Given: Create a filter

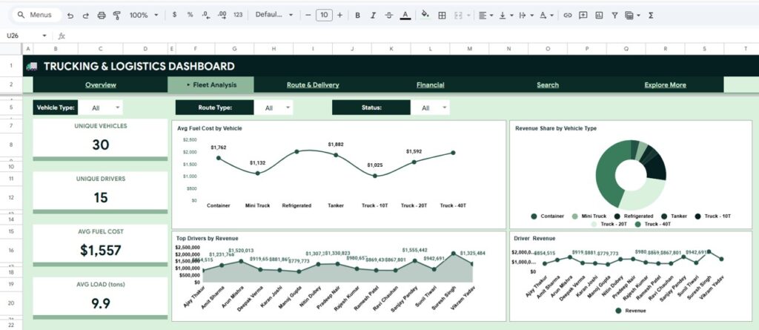Looking at the screenshot, I should tap(614, 16).
